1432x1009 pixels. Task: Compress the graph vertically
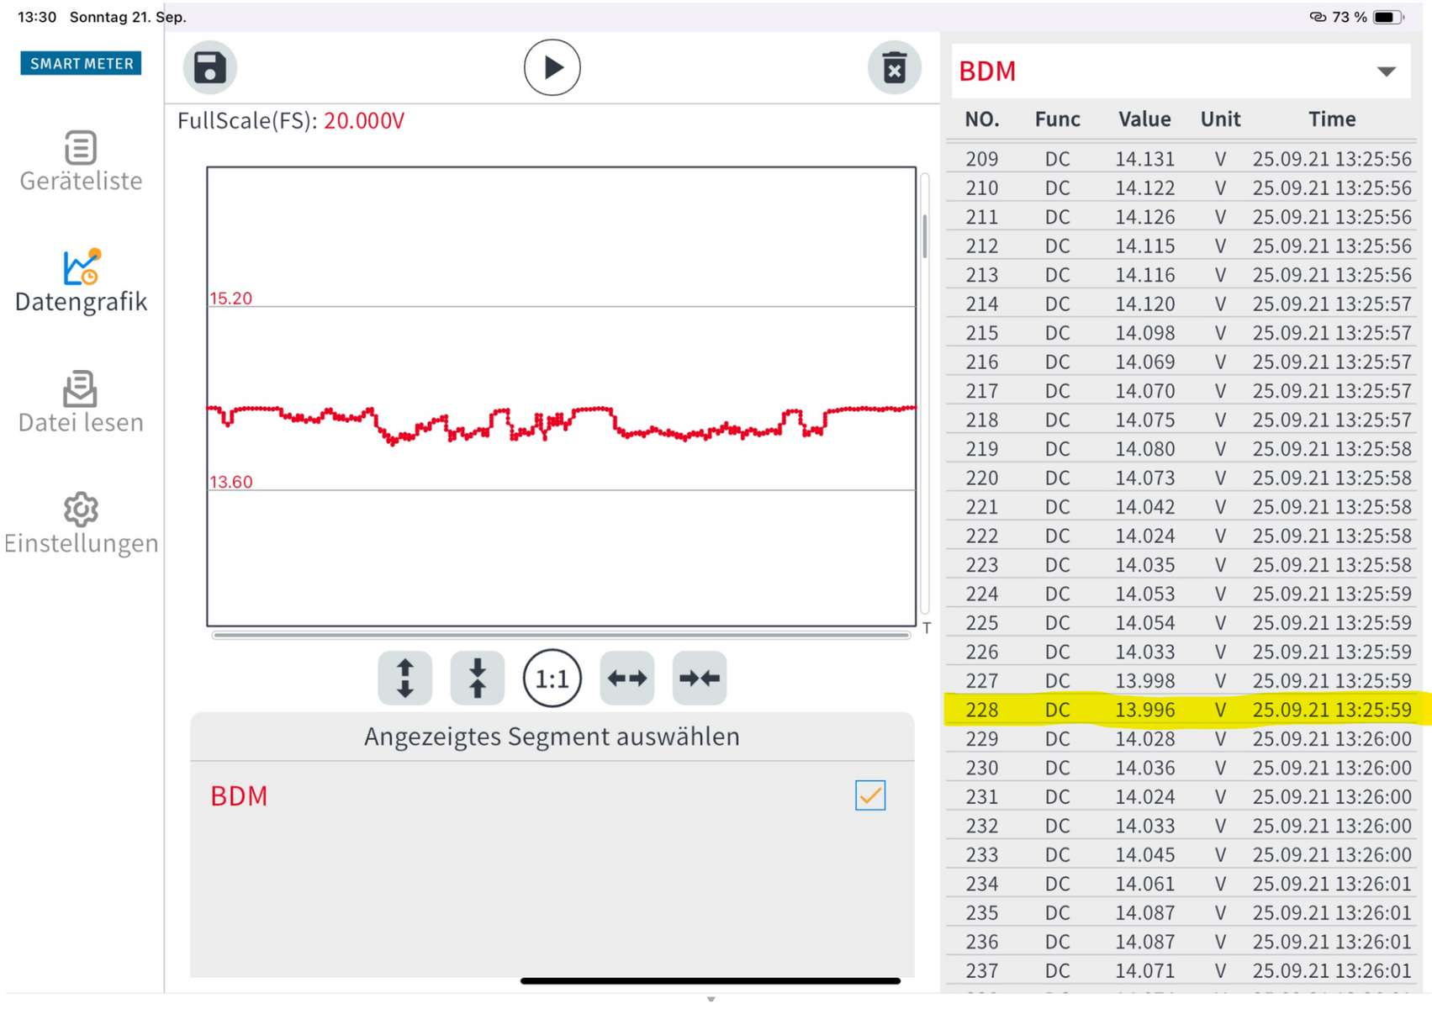pos(477,678)
